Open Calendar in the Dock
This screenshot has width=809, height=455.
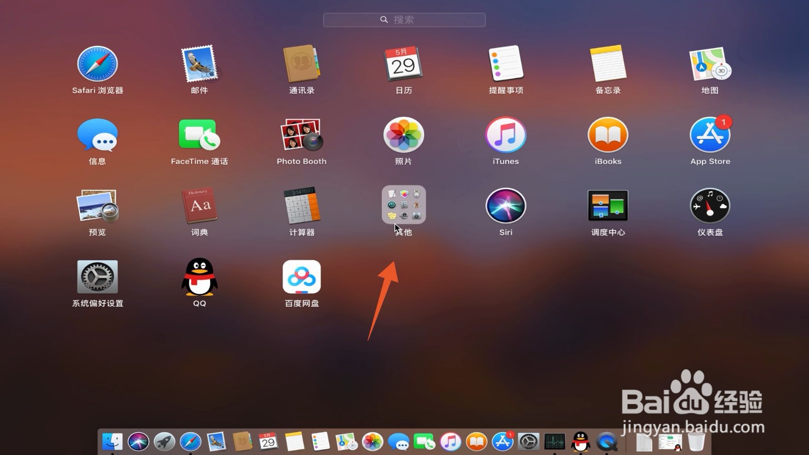[x=268, y=442]
